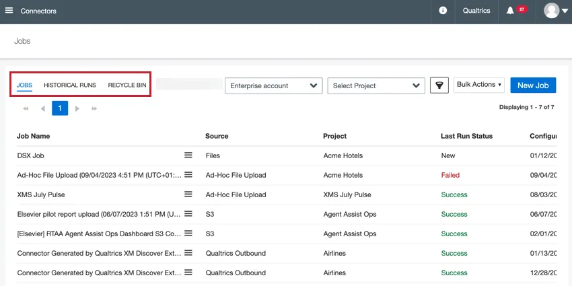Open the Select Project dropdown
This screenshot has width=572, height=286.
click(376, 85)
